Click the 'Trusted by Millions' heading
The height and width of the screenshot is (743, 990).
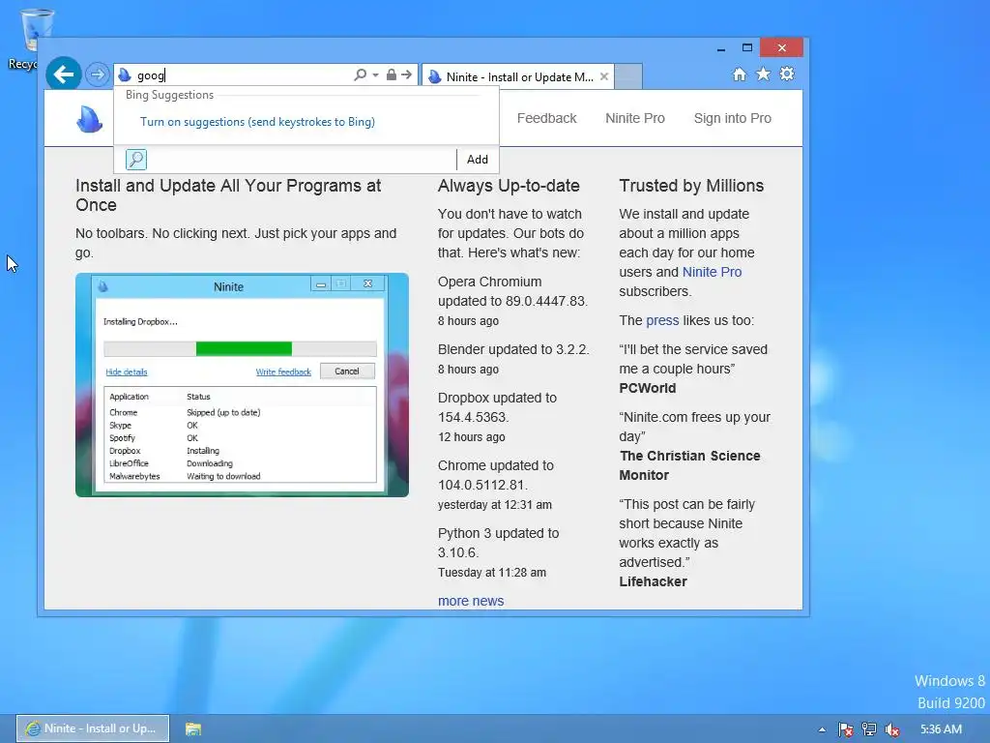pyautogui.click(x=691, y=186)
